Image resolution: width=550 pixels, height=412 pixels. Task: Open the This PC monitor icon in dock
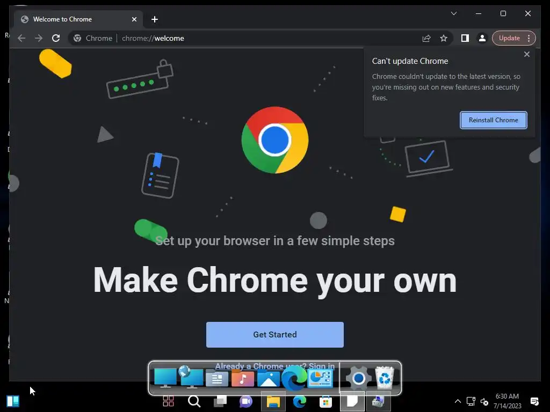tap(165, 378)
